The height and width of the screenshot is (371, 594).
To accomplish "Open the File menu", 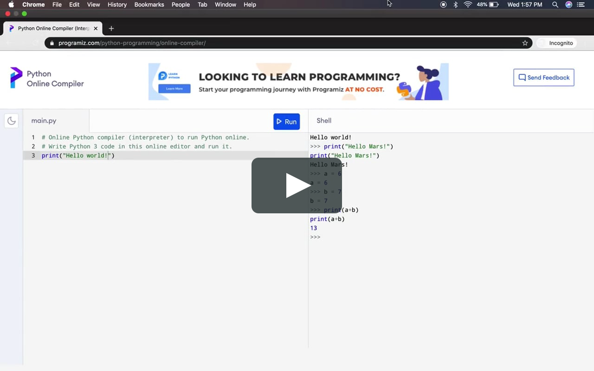I will [57, 5].
